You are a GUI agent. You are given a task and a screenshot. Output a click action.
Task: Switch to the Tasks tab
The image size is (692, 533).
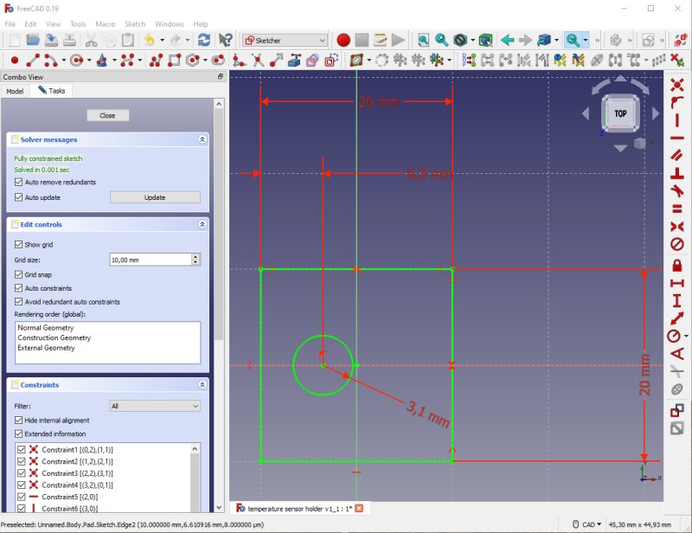click(52, 91)
